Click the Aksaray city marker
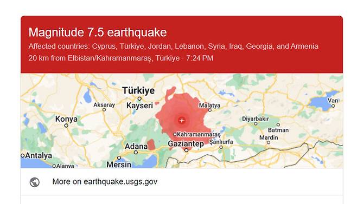 point(104,110)
